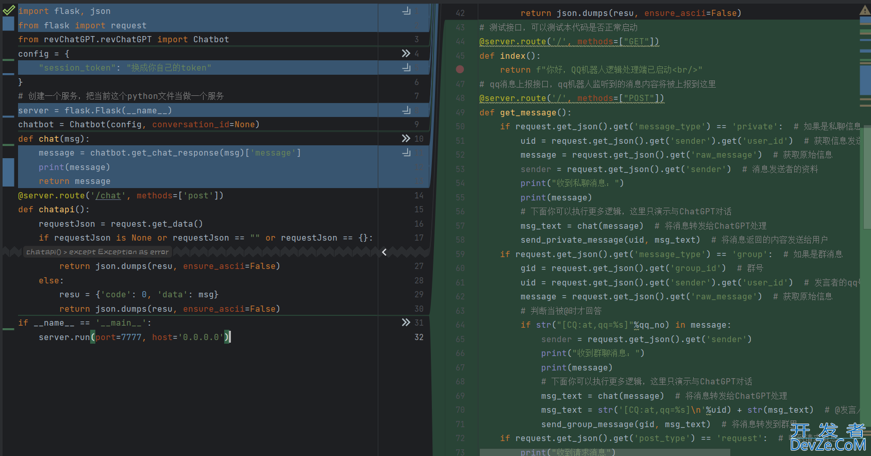Click the change action icon beside 'import flask, json'
The height and width of the screenshot is (456, 871).
coord(407,11)
